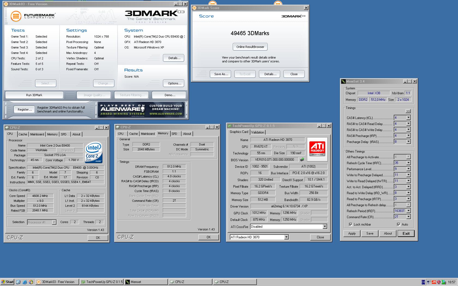Click the GPU-Z title bar icon

230,126
